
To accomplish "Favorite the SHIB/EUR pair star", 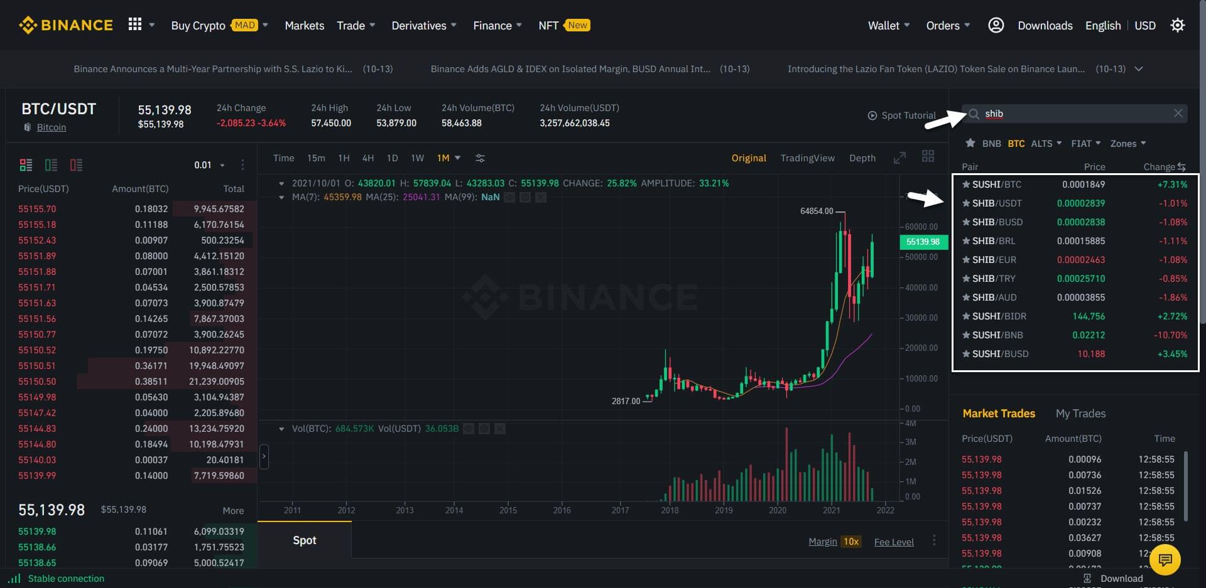I will coord(966,260).
